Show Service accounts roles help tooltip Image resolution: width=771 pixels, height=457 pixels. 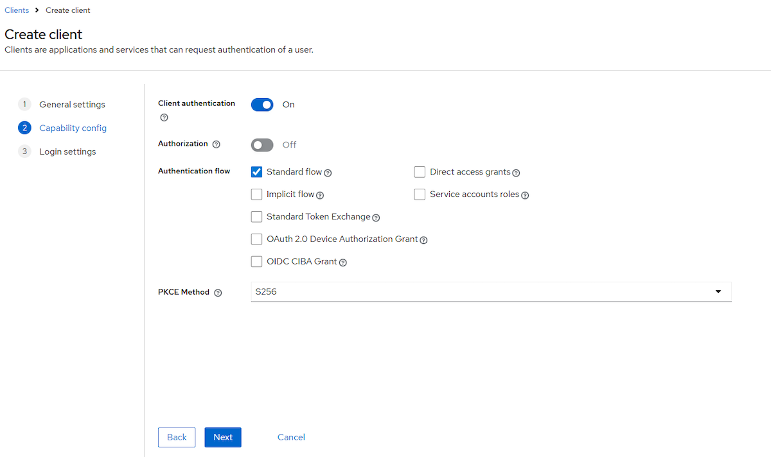point(525,195)
